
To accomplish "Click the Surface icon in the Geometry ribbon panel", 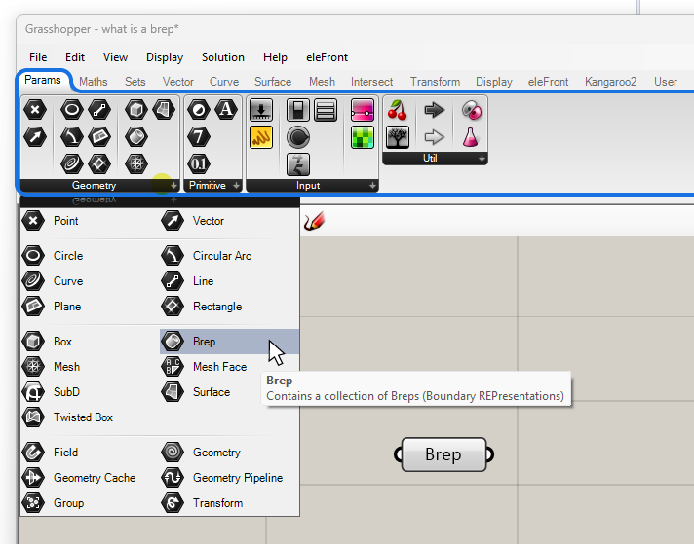I will [x=164, y=110].
